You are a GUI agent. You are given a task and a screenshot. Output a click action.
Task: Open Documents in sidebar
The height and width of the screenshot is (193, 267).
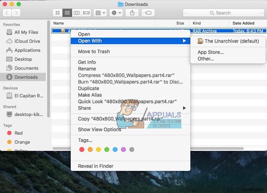[22, 68]
